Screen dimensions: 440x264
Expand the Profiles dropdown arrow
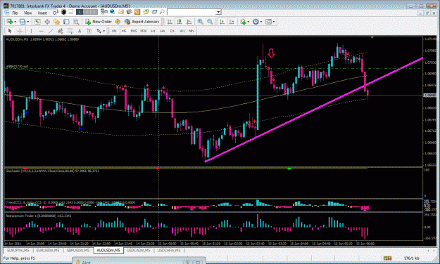(27, 22)
